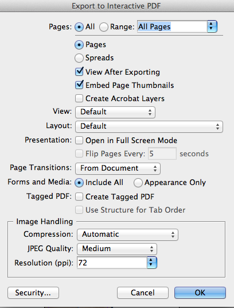Change JPEG Quality dropdown from Medium
The image size is (234, 308).
point(117,249)
